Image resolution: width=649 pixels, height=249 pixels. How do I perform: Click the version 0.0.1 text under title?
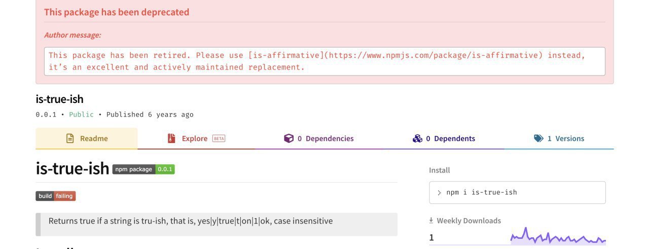pyautogui.click(x=46, y=115)
